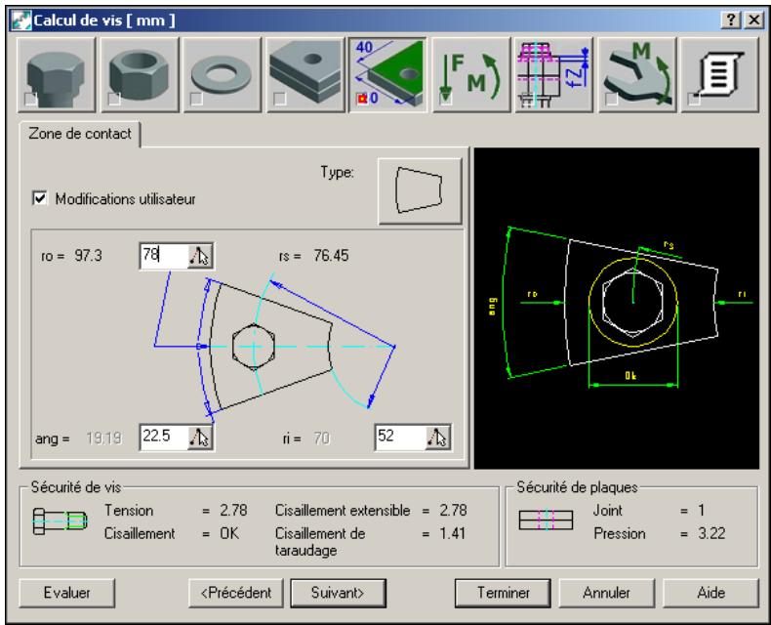The image size is (771, 625).
Task: Select the contact zone step icon
Action: click(x=388, y=75)
